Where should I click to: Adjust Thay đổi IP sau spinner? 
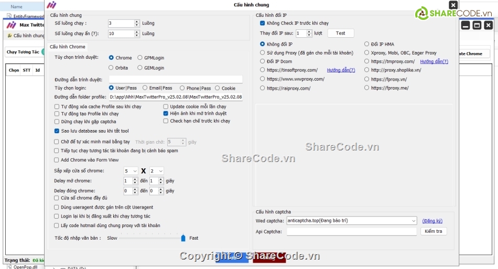[309, 34]
